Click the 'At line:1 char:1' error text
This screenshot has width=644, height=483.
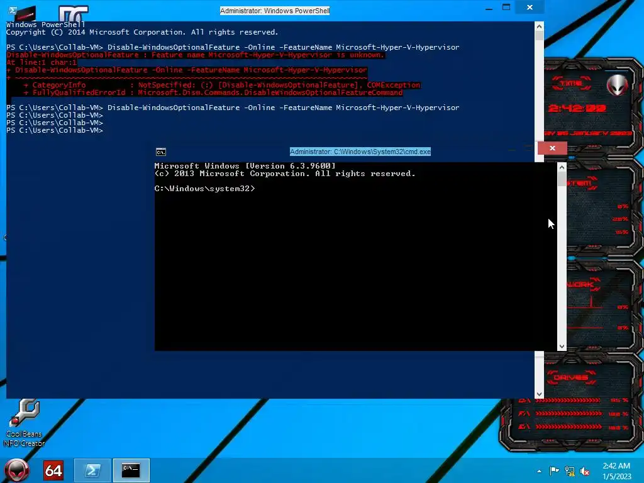point(42,62)
